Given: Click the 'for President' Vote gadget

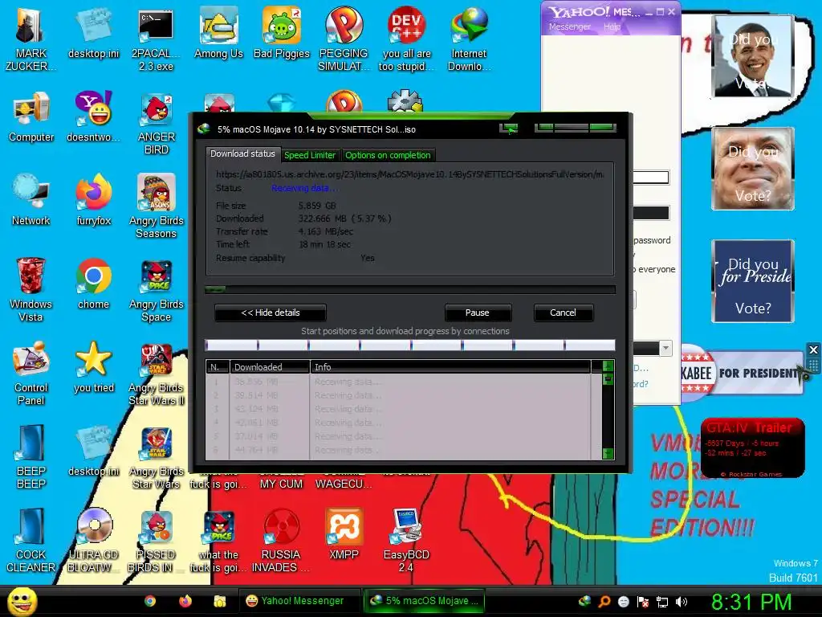Looking at the screenshot, I should click(753, 280).
